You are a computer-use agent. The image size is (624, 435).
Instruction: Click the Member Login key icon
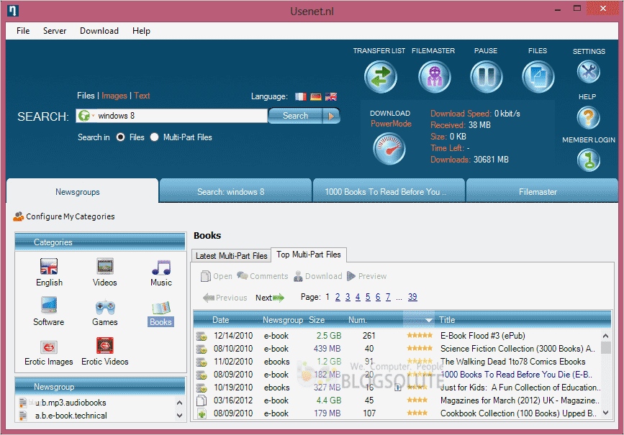click(589, 160)
